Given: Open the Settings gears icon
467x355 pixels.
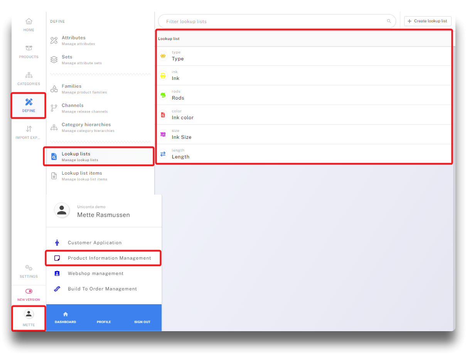Looking at the screenshot, I should click(29, 268).
